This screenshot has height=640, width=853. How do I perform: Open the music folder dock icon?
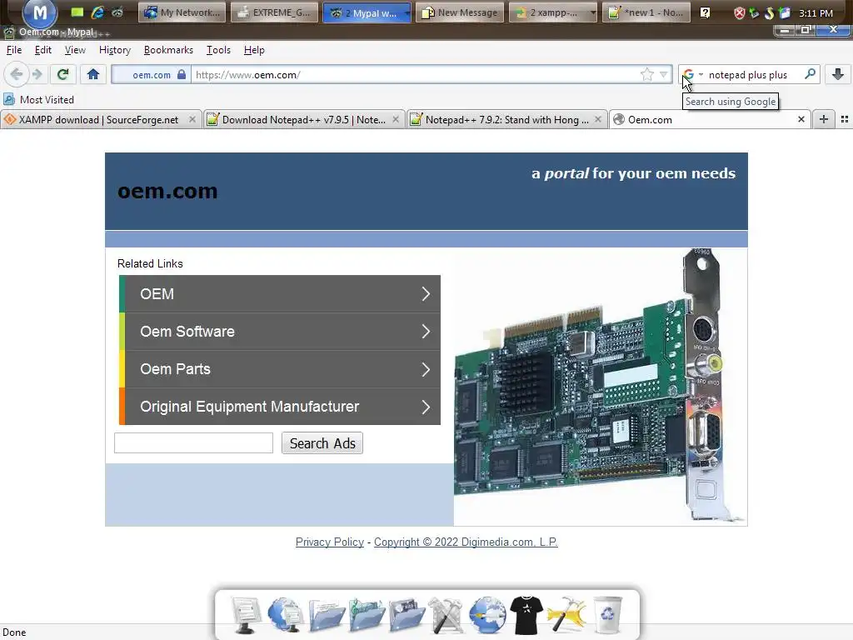pyautogui.click(x=367, y=615)
